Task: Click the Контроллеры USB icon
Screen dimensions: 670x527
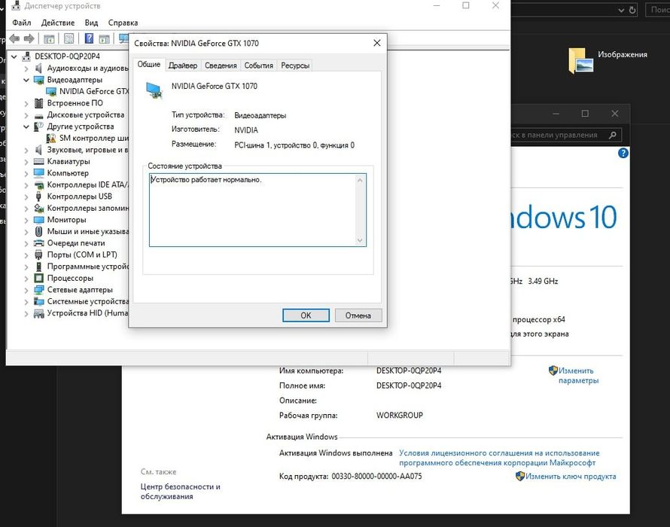Action: click(x=39, y=196)
